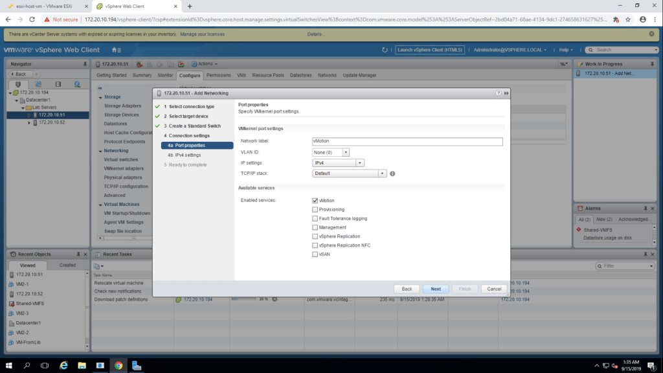Open the TCP/IP stack dropdown
663x373 pixels.
tap(382, 174)
